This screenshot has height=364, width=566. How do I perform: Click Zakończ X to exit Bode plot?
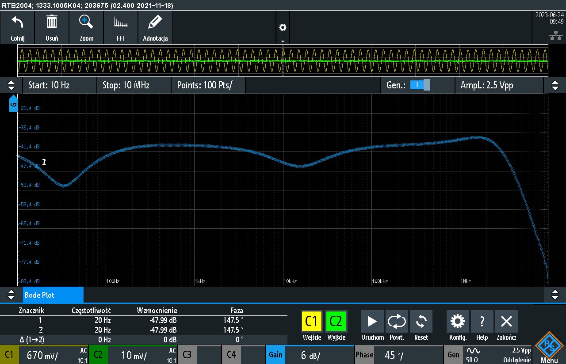(x=506, y=321)
